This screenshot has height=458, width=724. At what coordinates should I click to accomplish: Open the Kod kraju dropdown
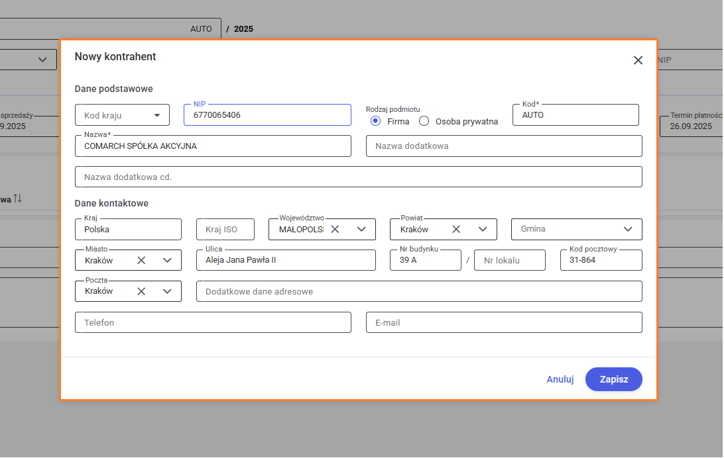click(123, 115)
